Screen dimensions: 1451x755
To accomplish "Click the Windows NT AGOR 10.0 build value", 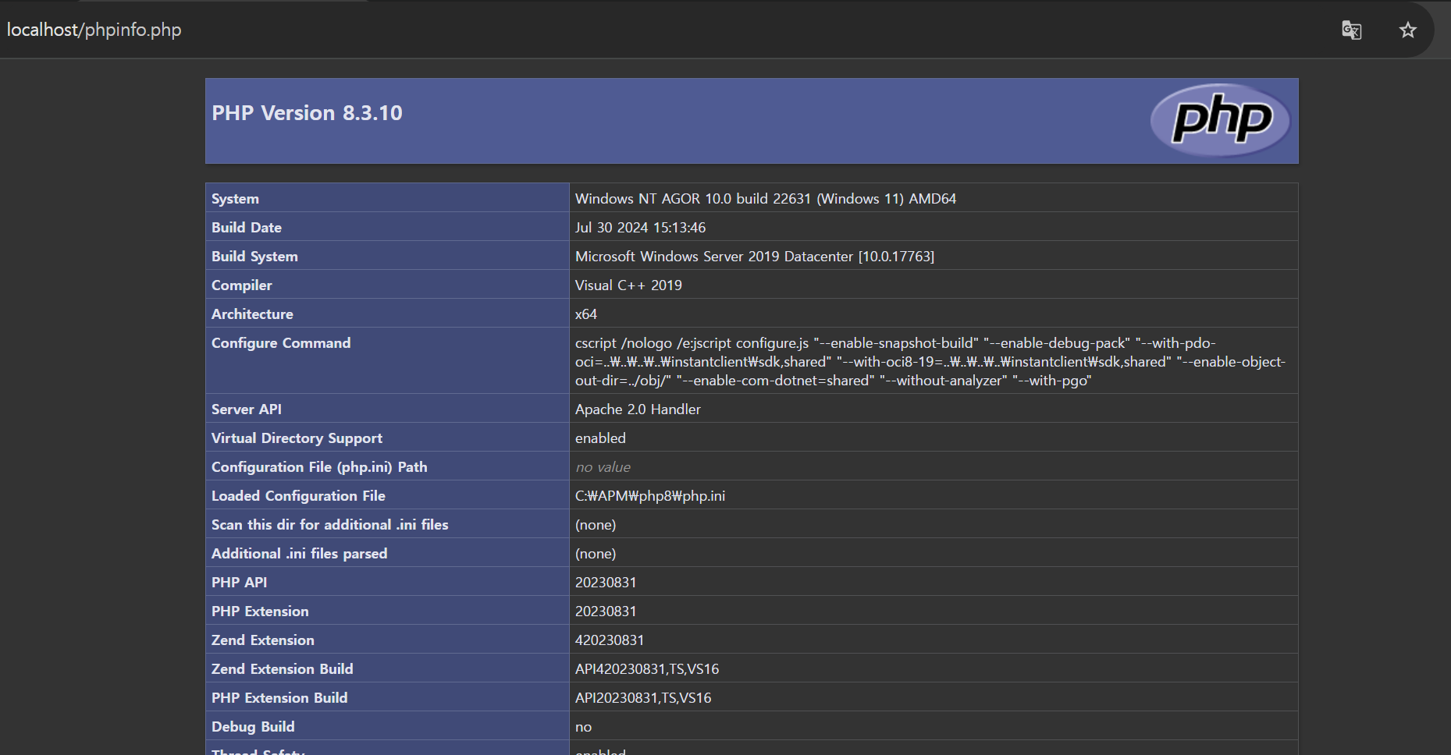I will coord(766,199).
